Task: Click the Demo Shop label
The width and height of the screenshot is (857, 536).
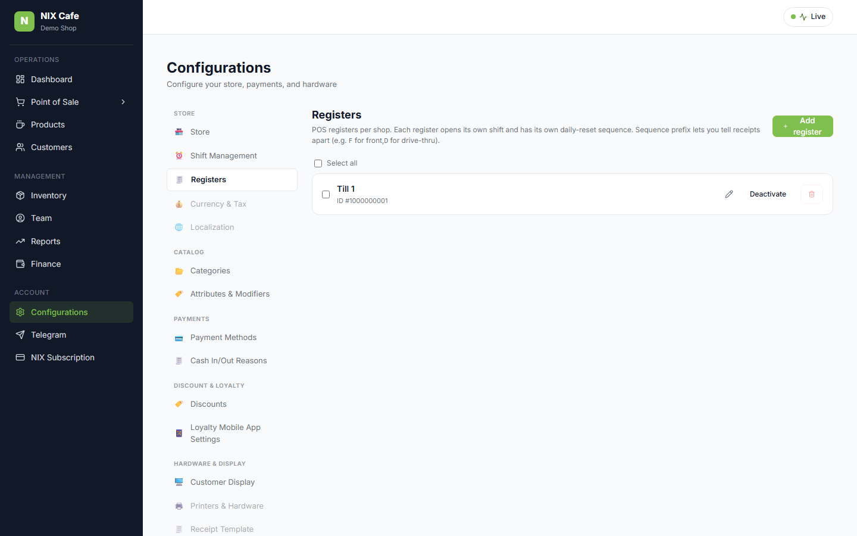Action: point(58,28)
